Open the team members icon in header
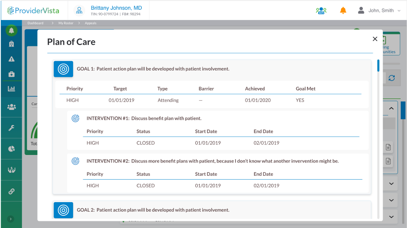This screenshot has height=228, width=407. tap(321, 11)
